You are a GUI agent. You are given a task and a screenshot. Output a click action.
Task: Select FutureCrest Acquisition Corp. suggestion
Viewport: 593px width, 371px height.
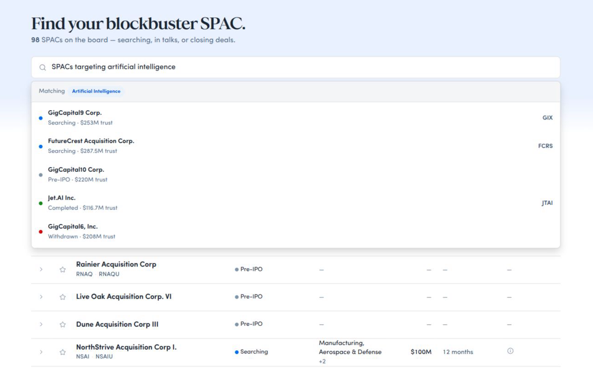pos(296,146)
